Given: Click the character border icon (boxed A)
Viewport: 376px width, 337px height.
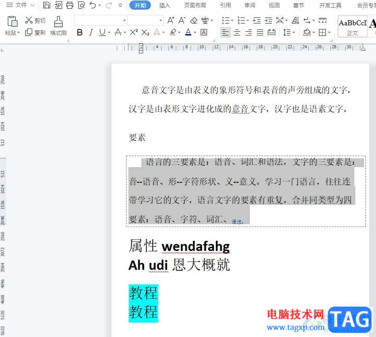Looking at the screenshot, I should point(204,32).
